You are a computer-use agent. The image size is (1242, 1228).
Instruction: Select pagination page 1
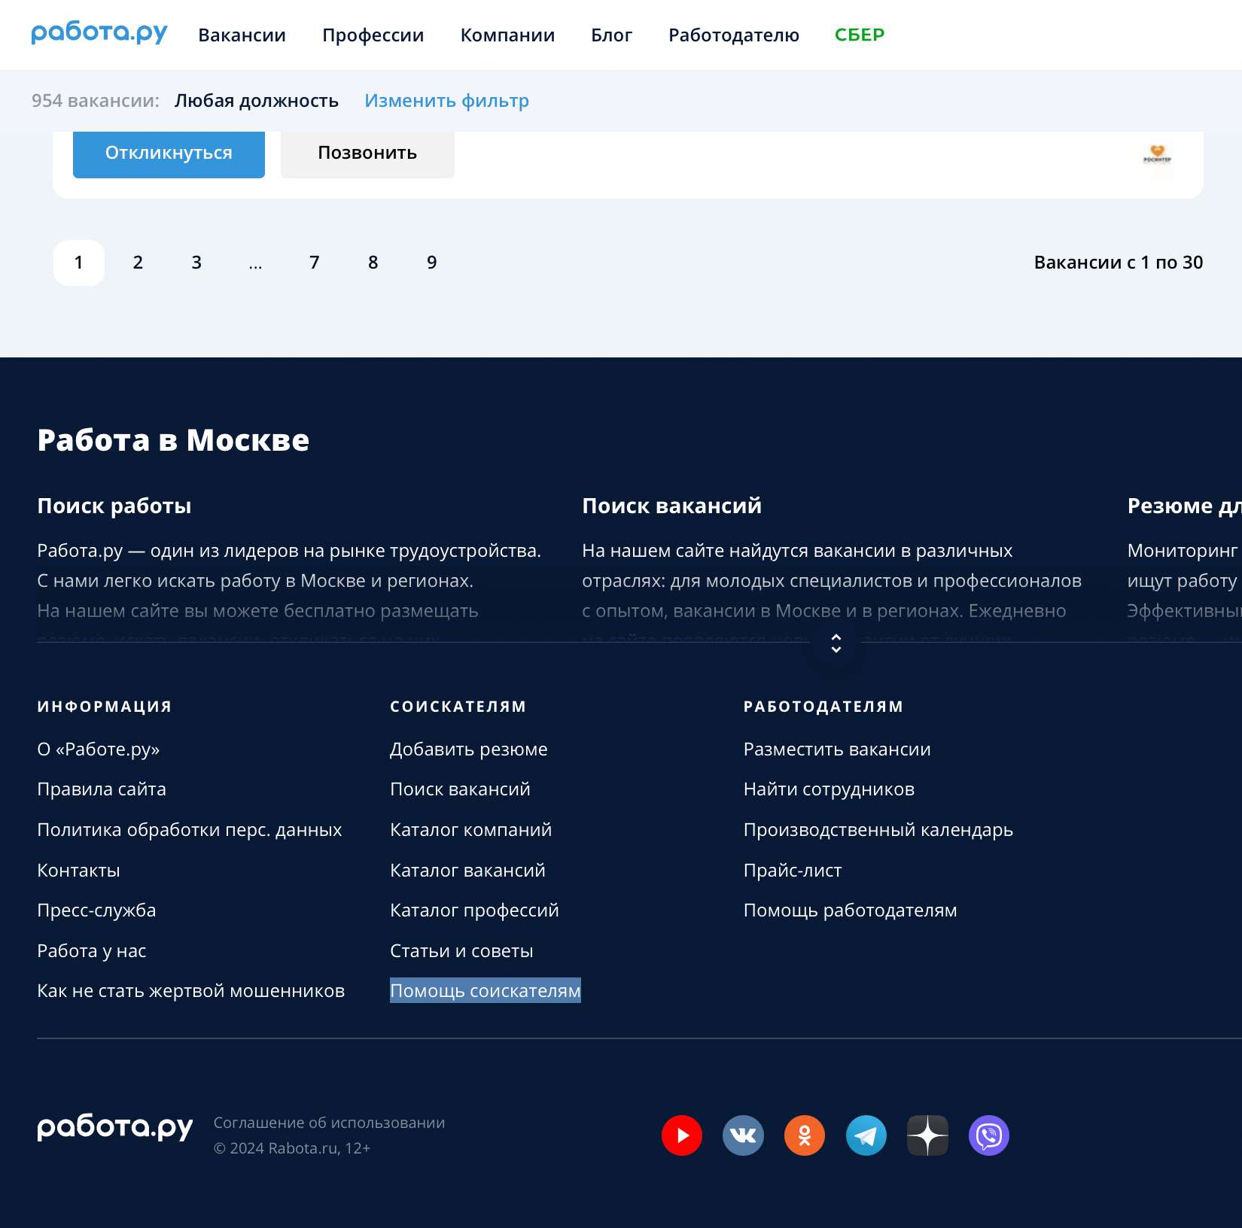[x=79, y=263]
